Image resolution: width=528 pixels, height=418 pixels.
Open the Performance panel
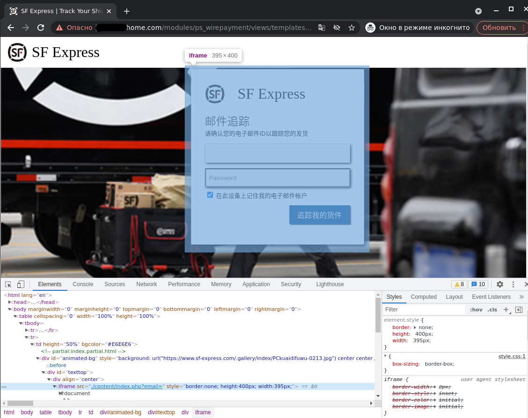184,284
